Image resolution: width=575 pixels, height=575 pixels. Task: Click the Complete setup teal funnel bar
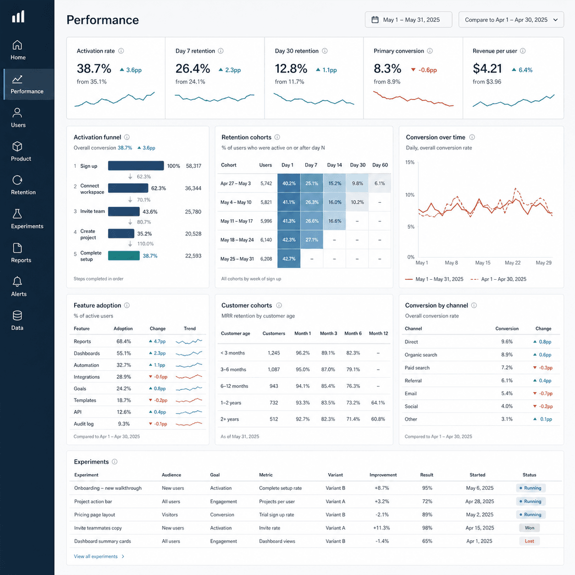124,255
